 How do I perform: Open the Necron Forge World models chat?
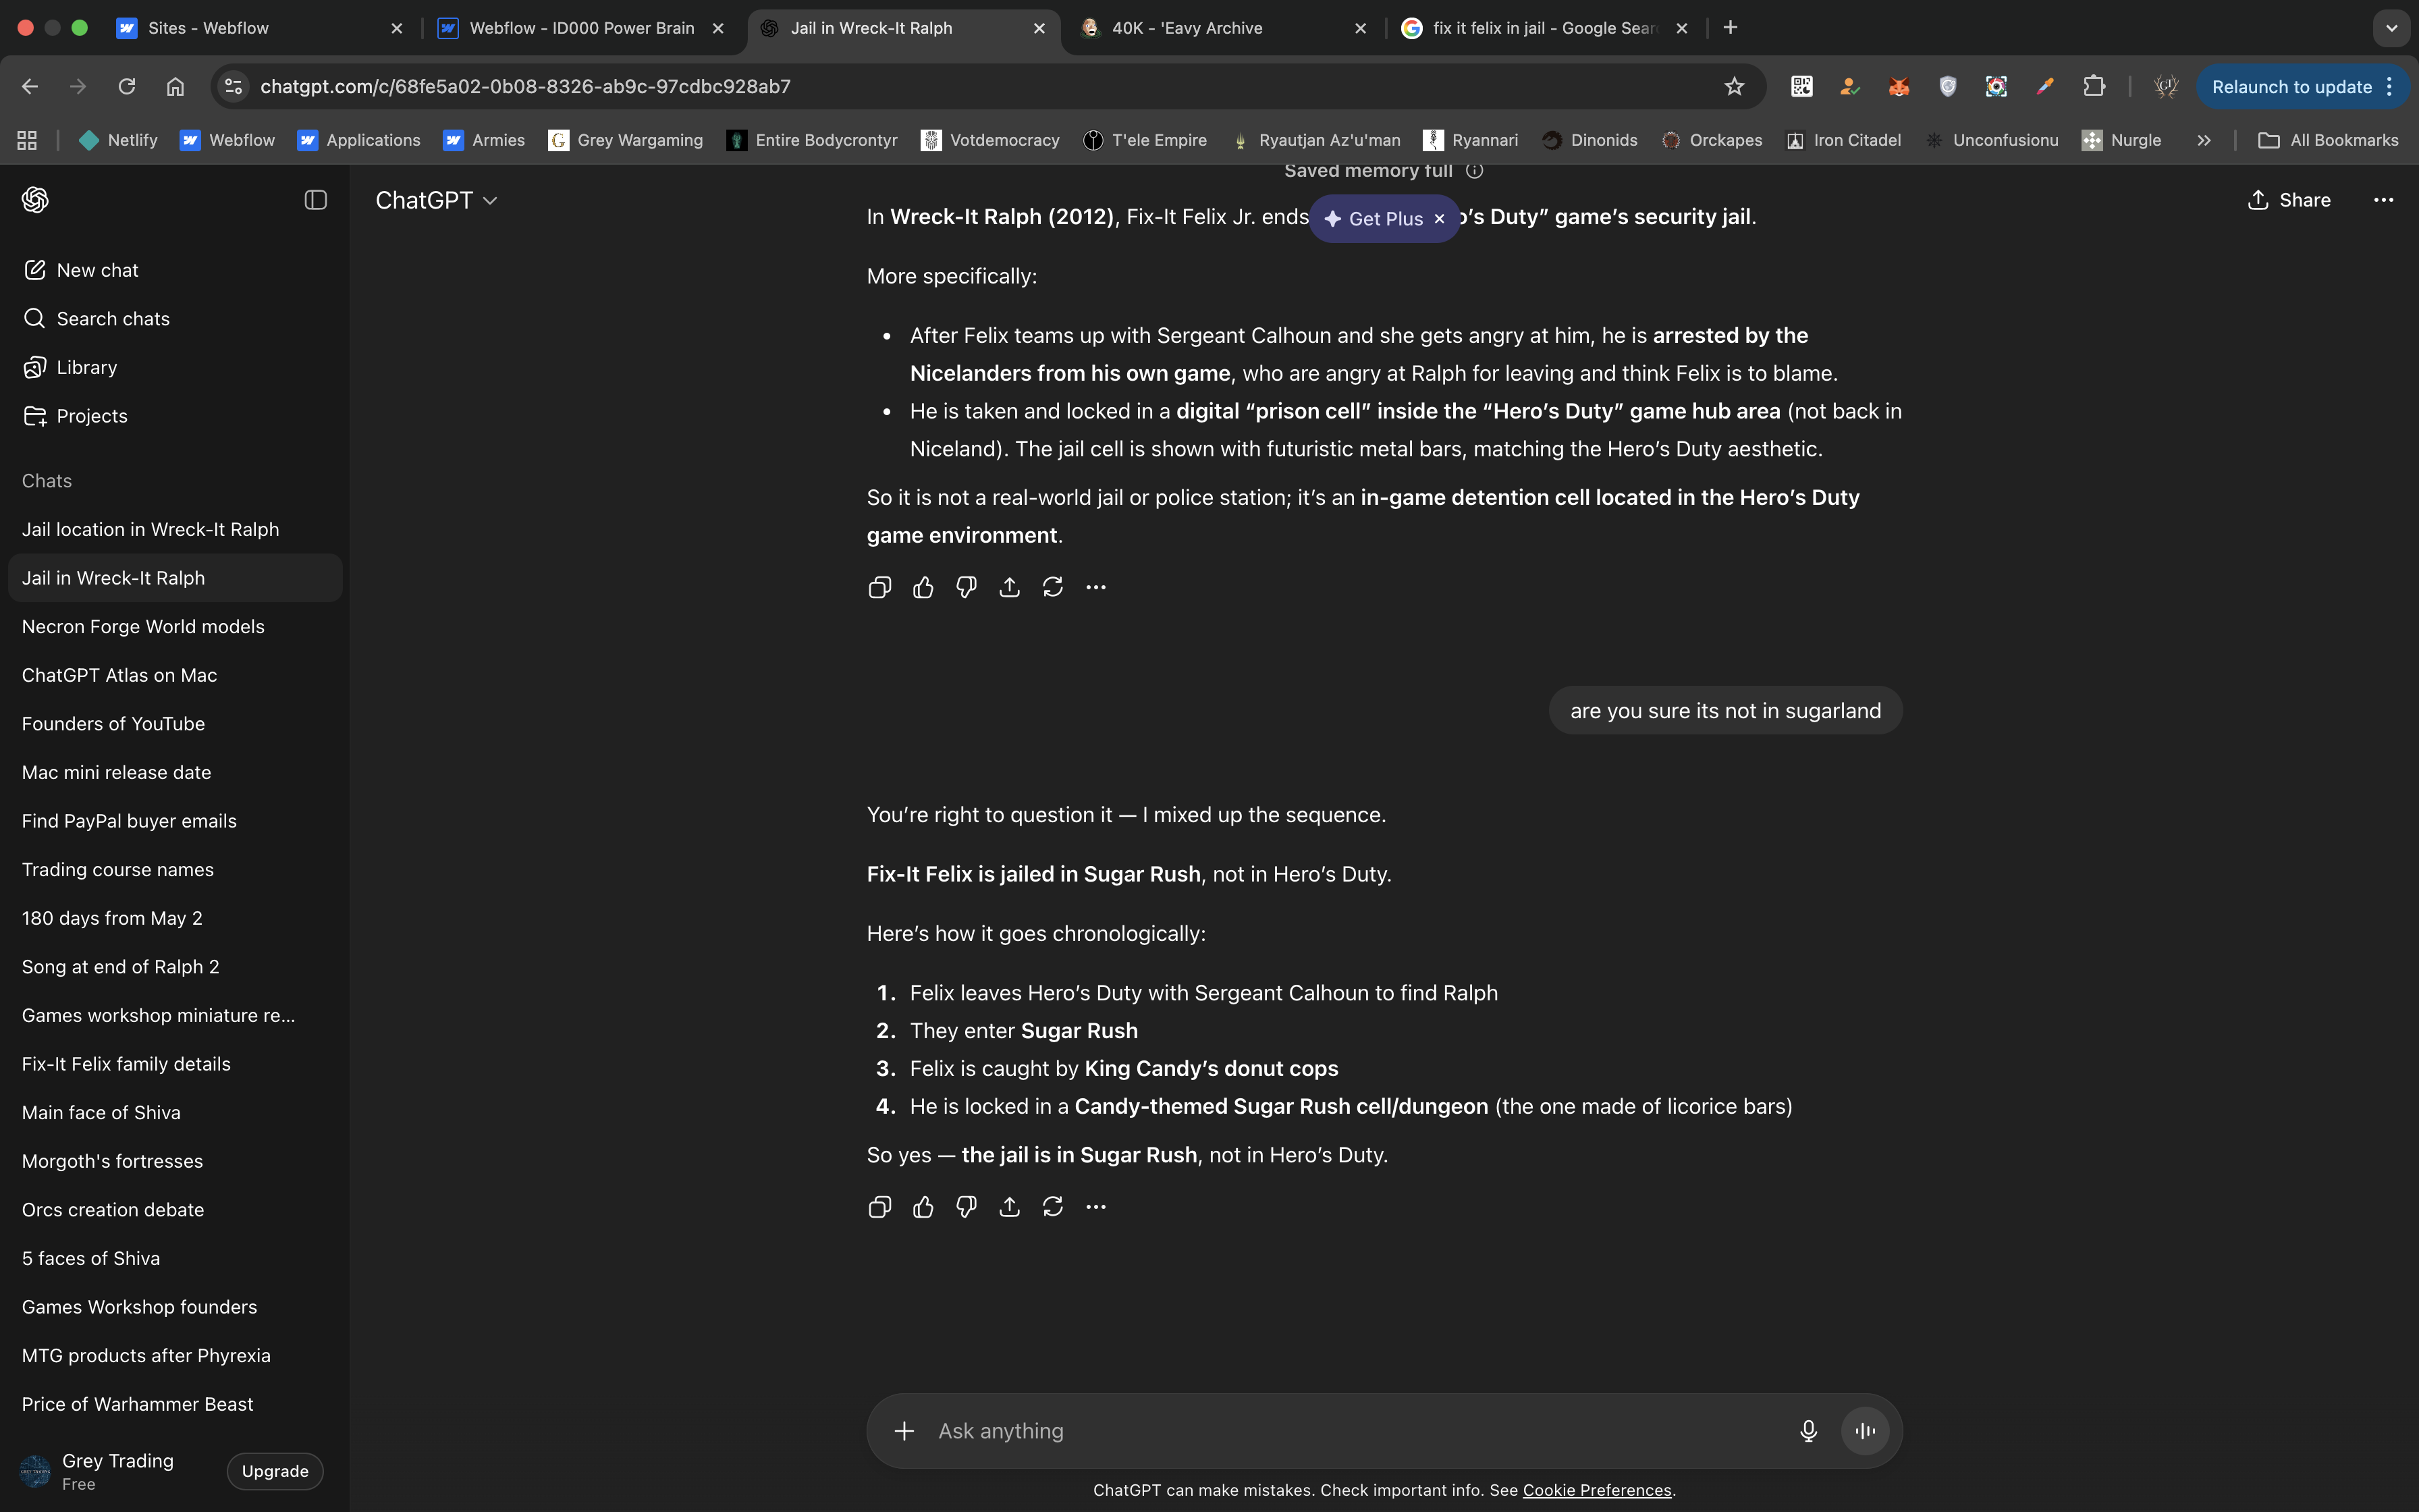[x=143, y=627]
